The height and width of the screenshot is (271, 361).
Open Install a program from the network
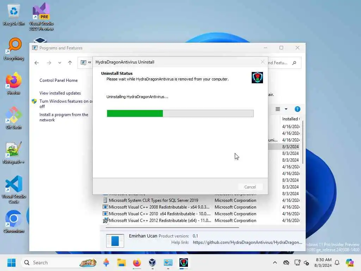[64, 117]
